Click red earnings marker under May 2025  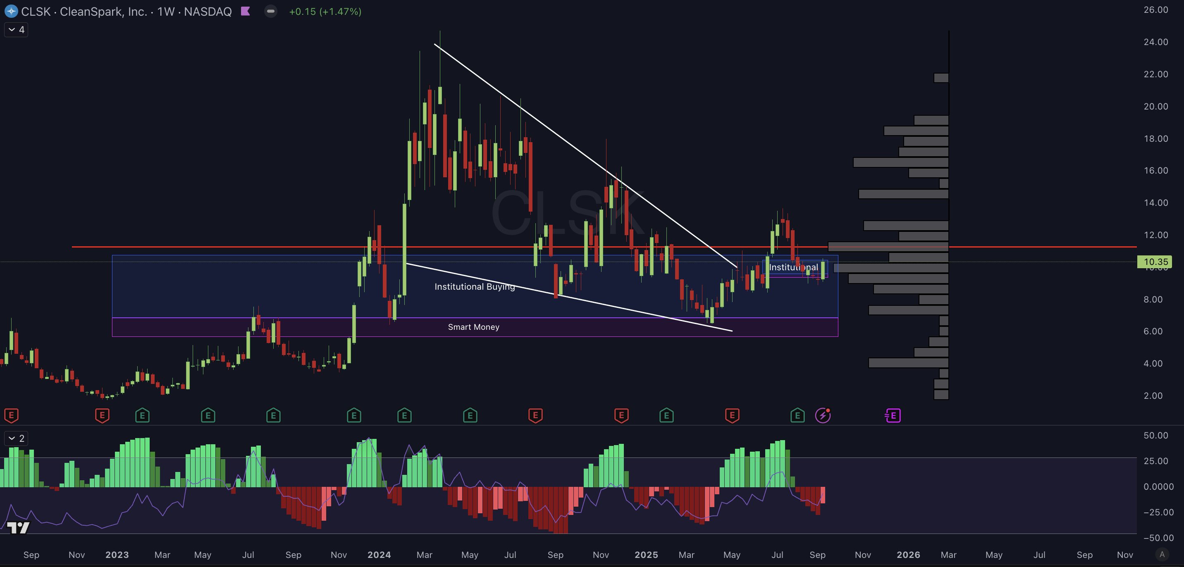click(732, 415)
